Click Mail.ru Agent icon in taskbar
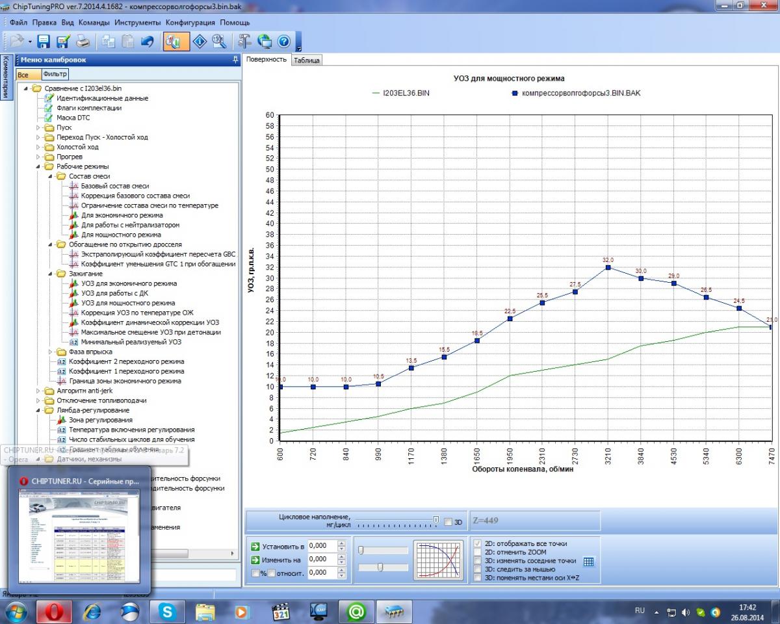 (356, 612)
